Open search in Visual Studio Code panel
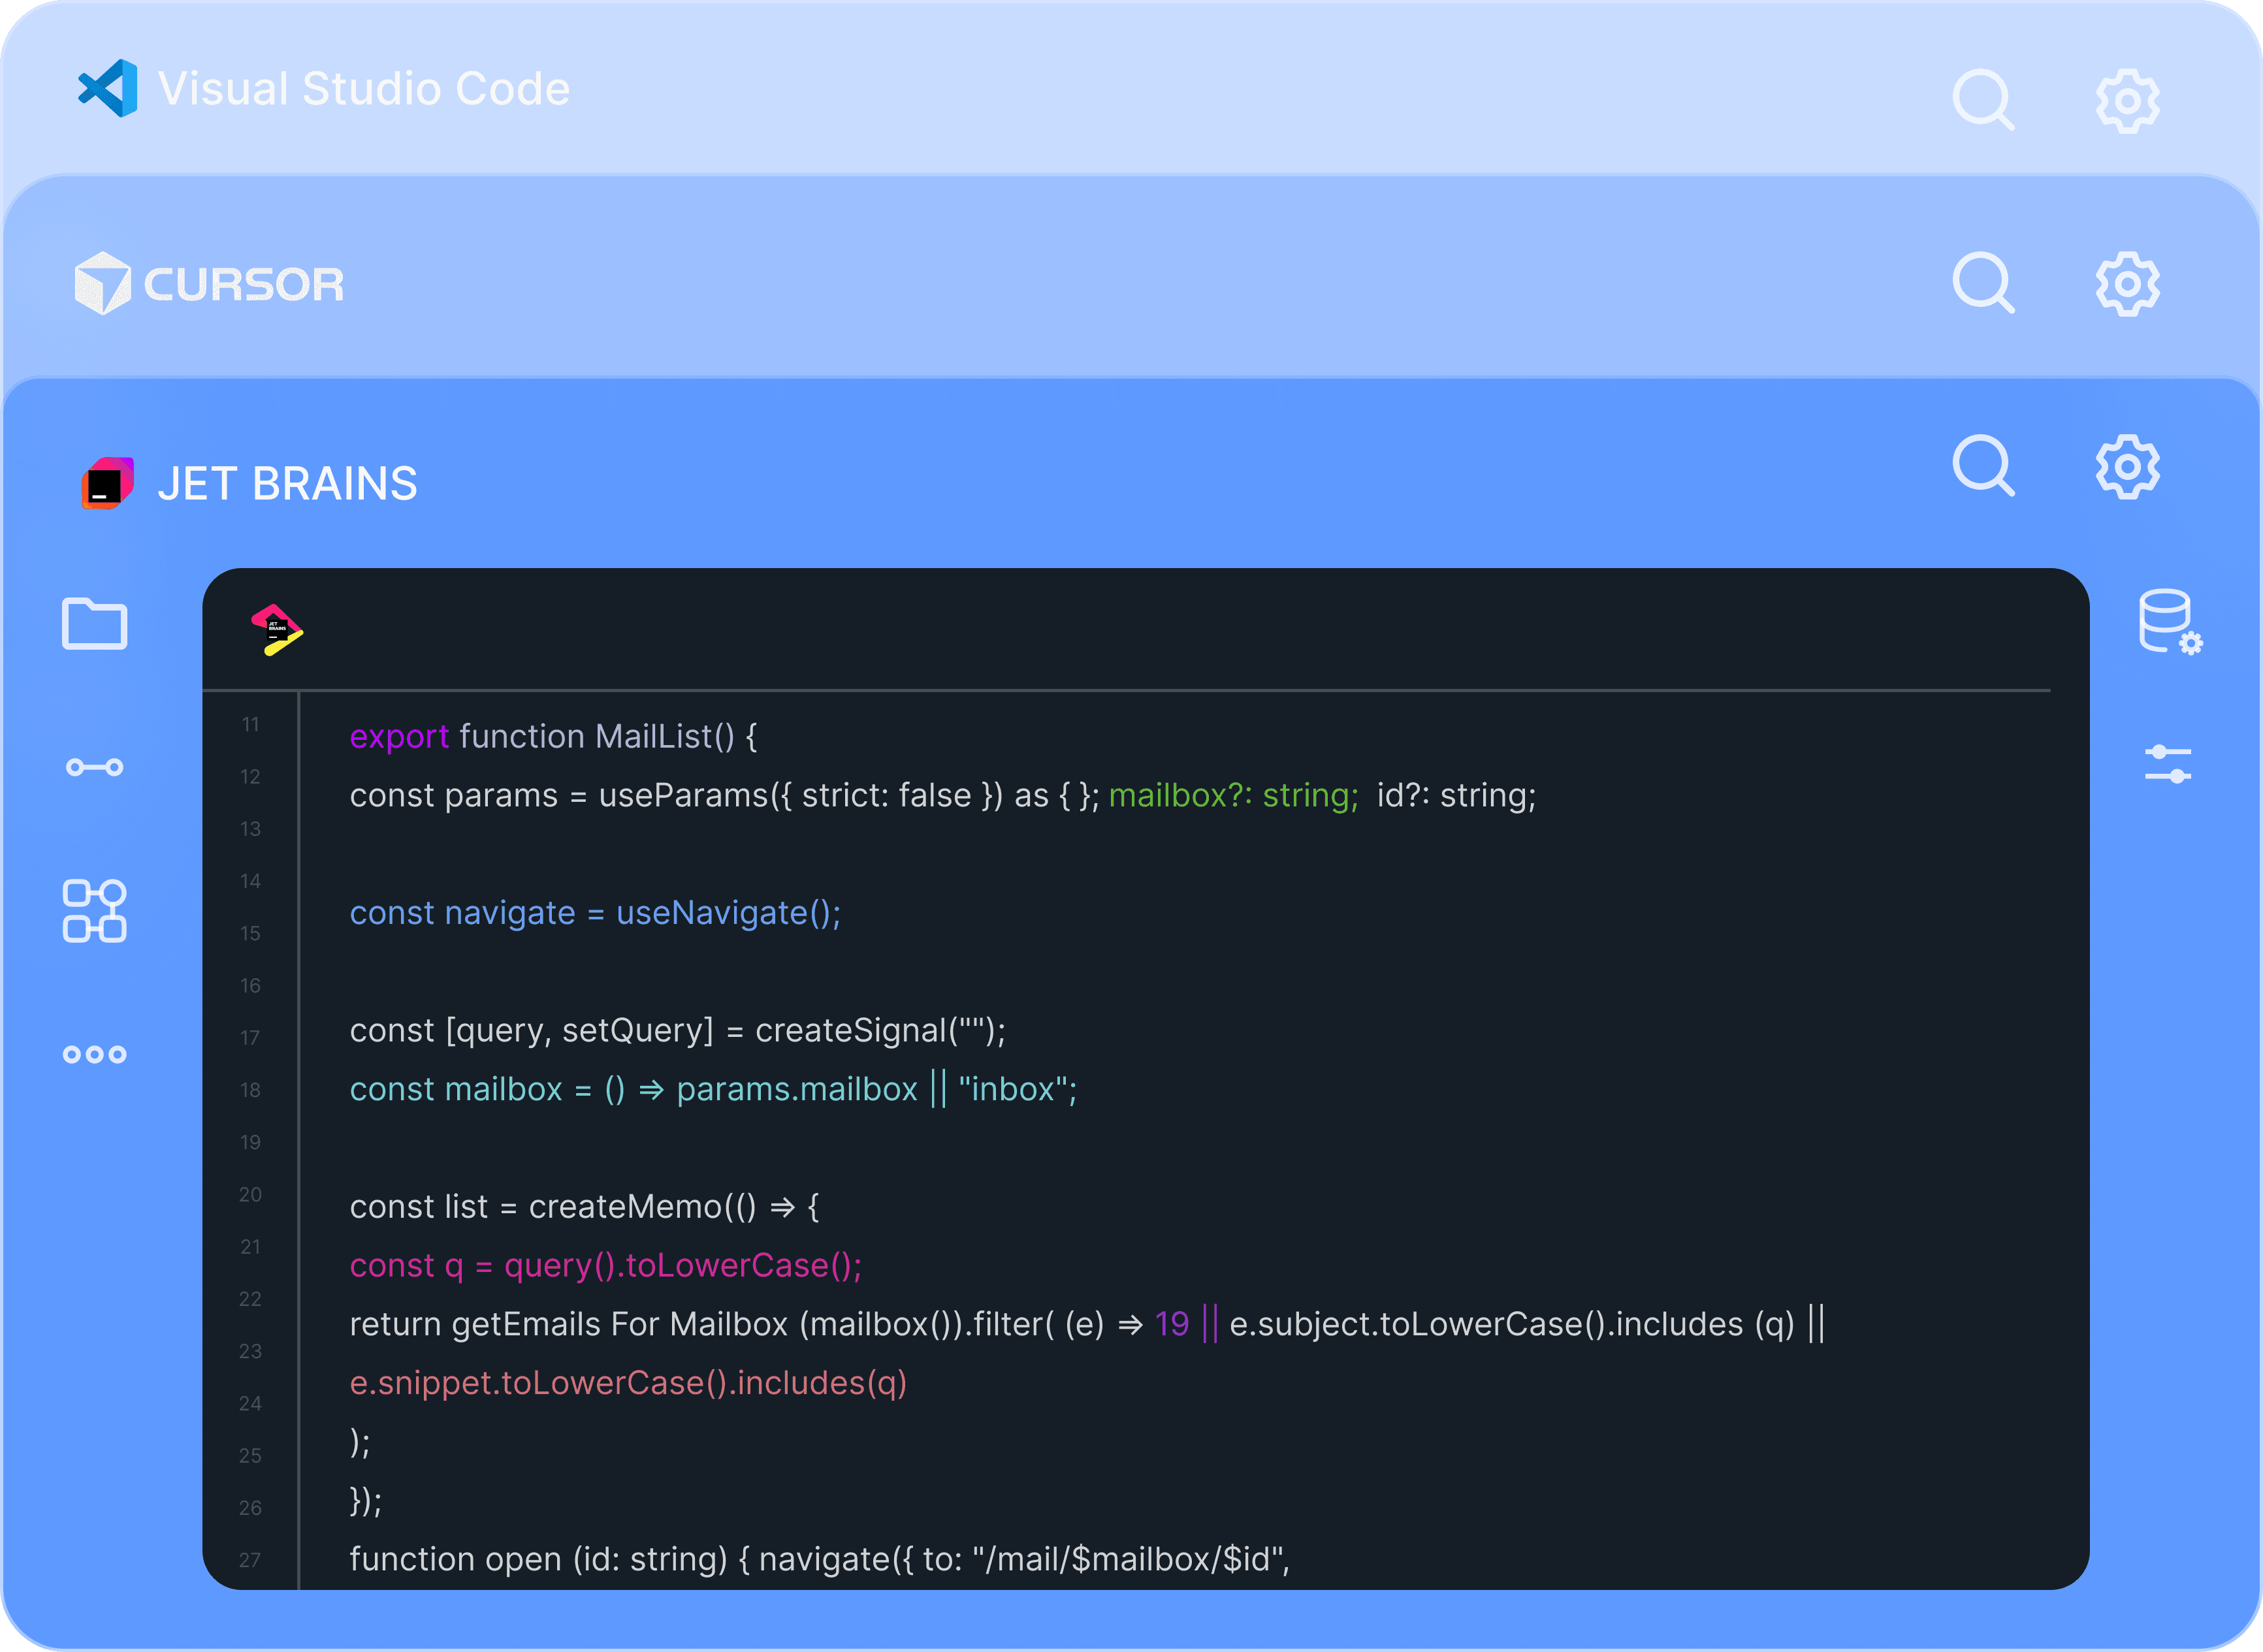The width and height of the screenshot is (2263, 1652). coord(1982,99)
